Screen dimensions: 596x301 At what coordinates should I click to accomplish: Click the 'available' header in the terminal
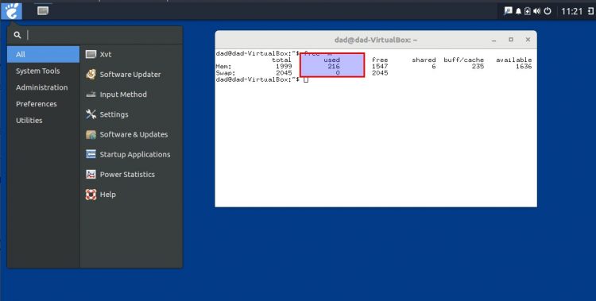pyautogui.click(x=514, y=60)
